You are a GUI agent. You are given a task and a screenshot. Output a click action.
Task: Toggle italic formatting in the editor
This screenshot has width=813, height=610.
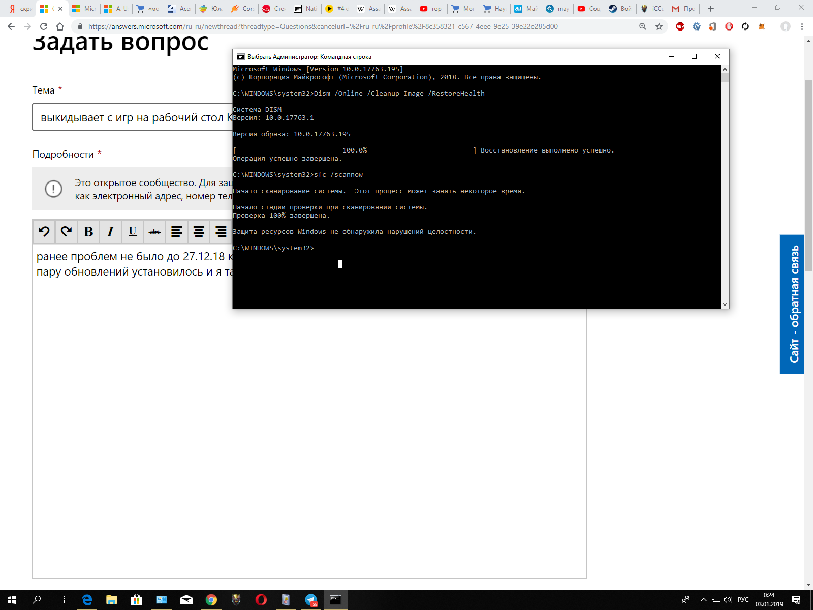click(110, 232)
